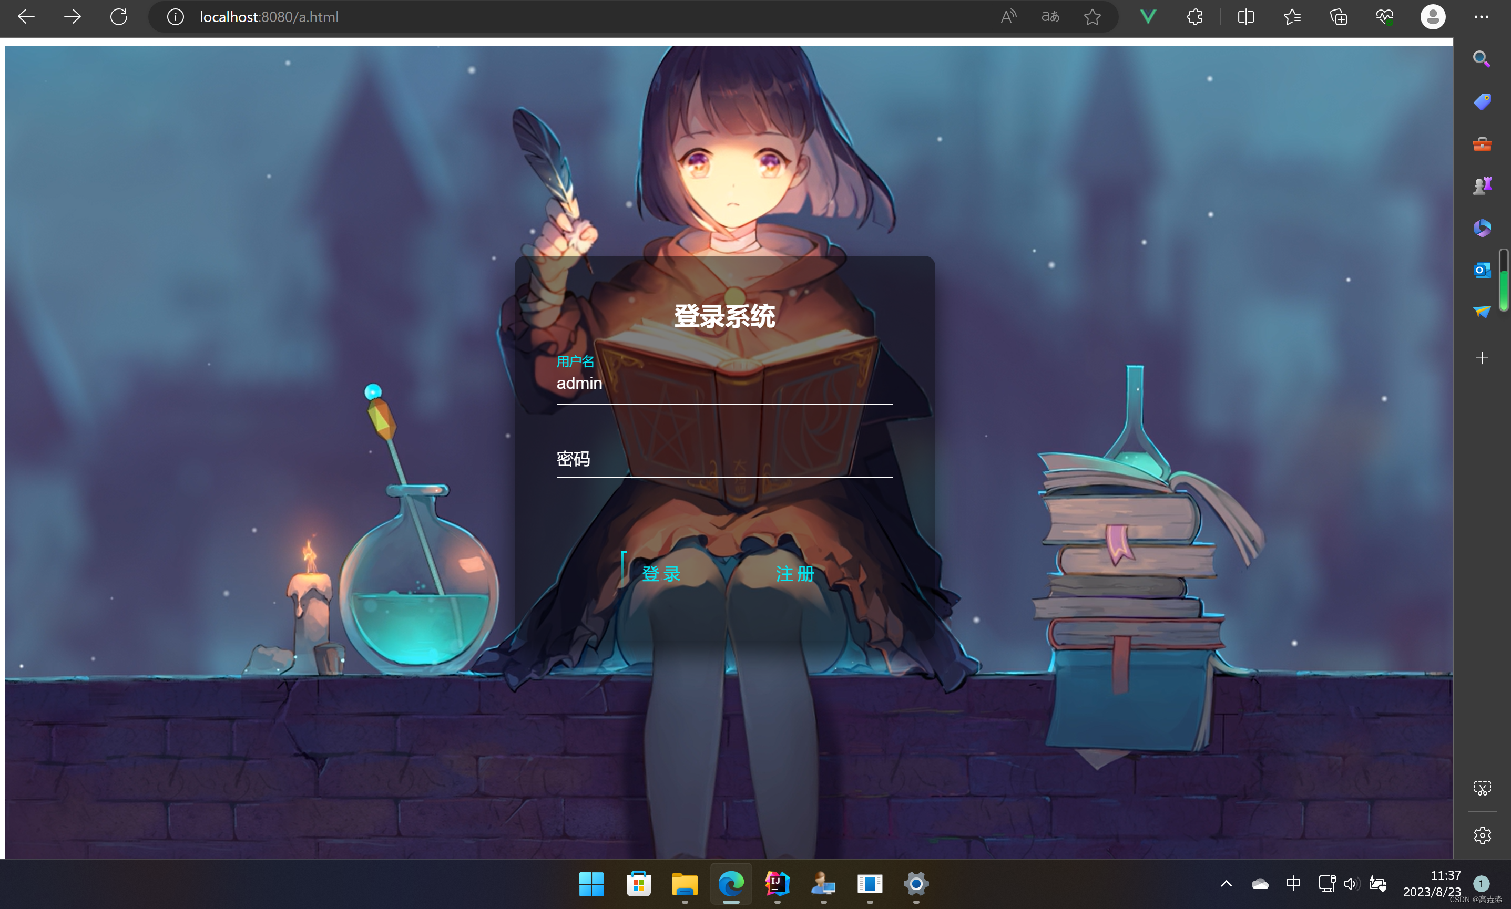Open the Extensions puzzle icon
1511x909 pixels.
point(1195,16)
